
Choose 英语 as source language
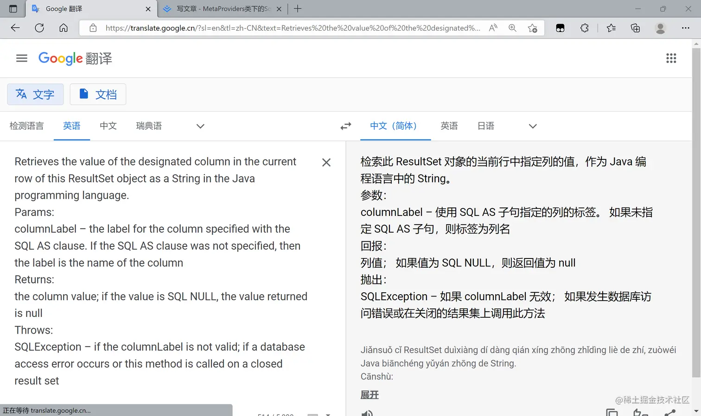(x=72, y=126)
